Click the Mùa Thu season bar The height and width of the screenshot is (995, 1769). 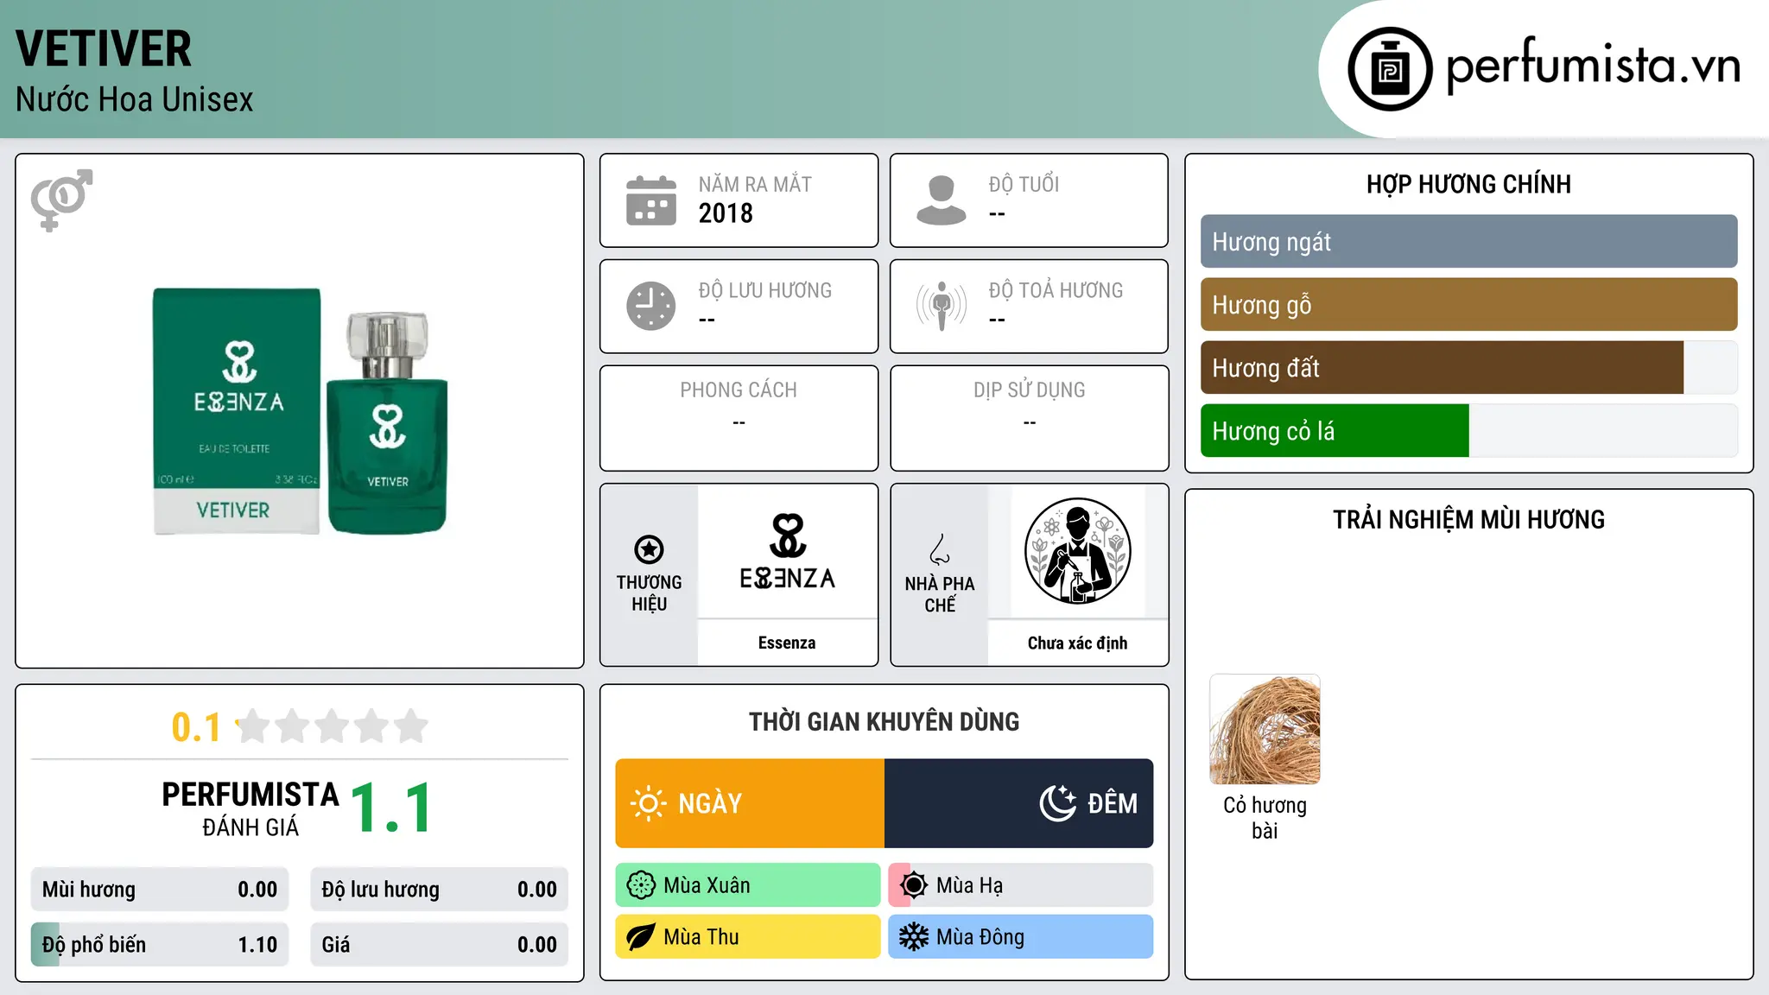[748, 937]
